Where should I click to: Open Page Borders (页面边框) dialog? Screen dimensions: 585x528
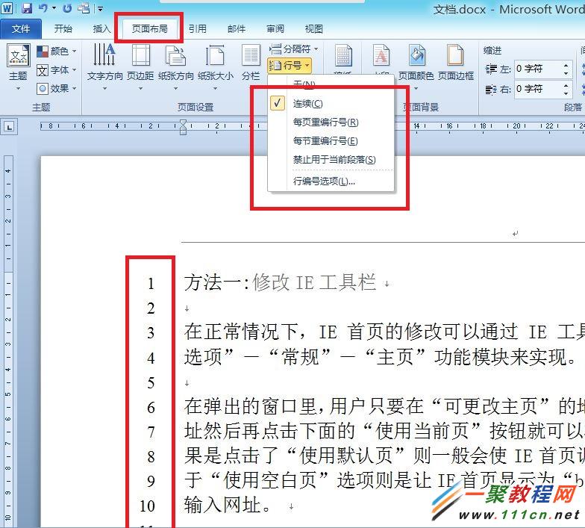pyautogui.click(x=455, y=62)
